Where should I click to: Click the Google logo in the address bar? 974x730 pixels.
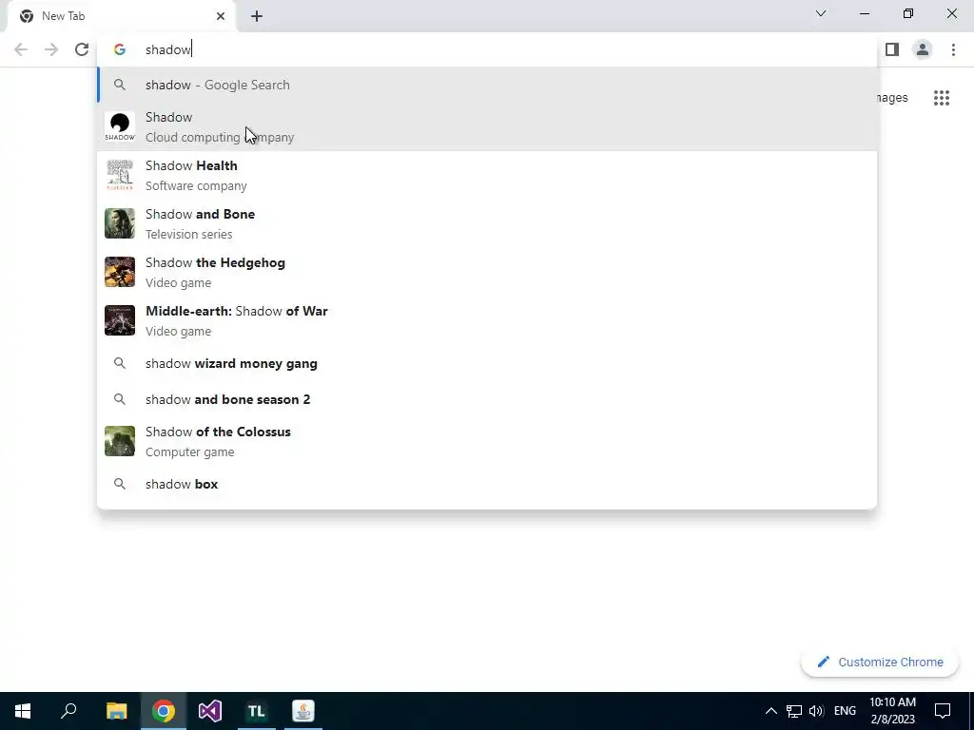coord(120,49)
